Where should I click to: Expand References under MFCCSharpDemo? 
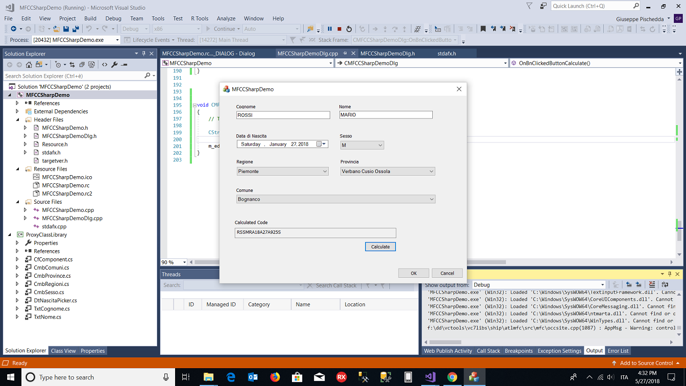tap(17, 103)
